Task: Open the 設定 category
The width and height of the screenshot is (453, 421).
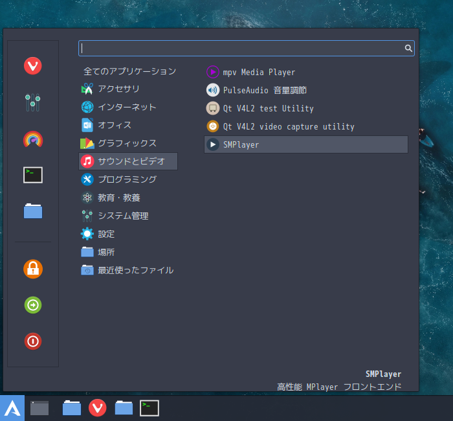Action: pos(128,234)
